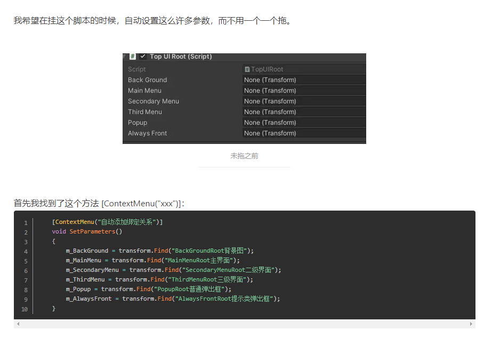Click the m_ThirdMenu assignment on code line 7
Screen dimensions: 492x338
[159, 280]
